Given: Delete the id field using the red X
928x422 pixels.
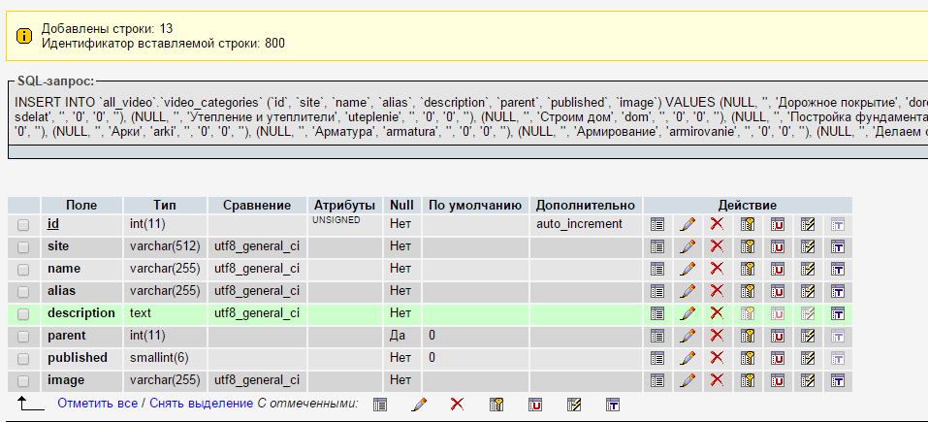Looking at the screenshot, I should pos(718,224).
